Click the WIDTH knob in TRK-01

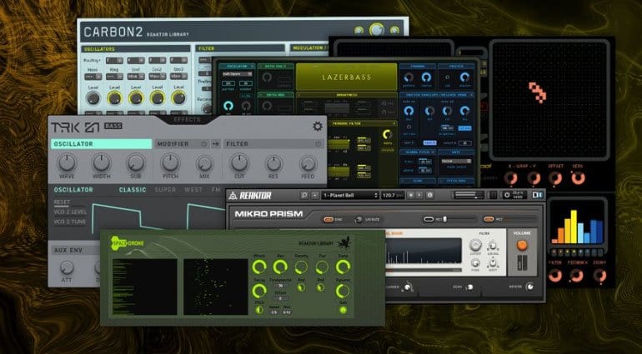101,163
